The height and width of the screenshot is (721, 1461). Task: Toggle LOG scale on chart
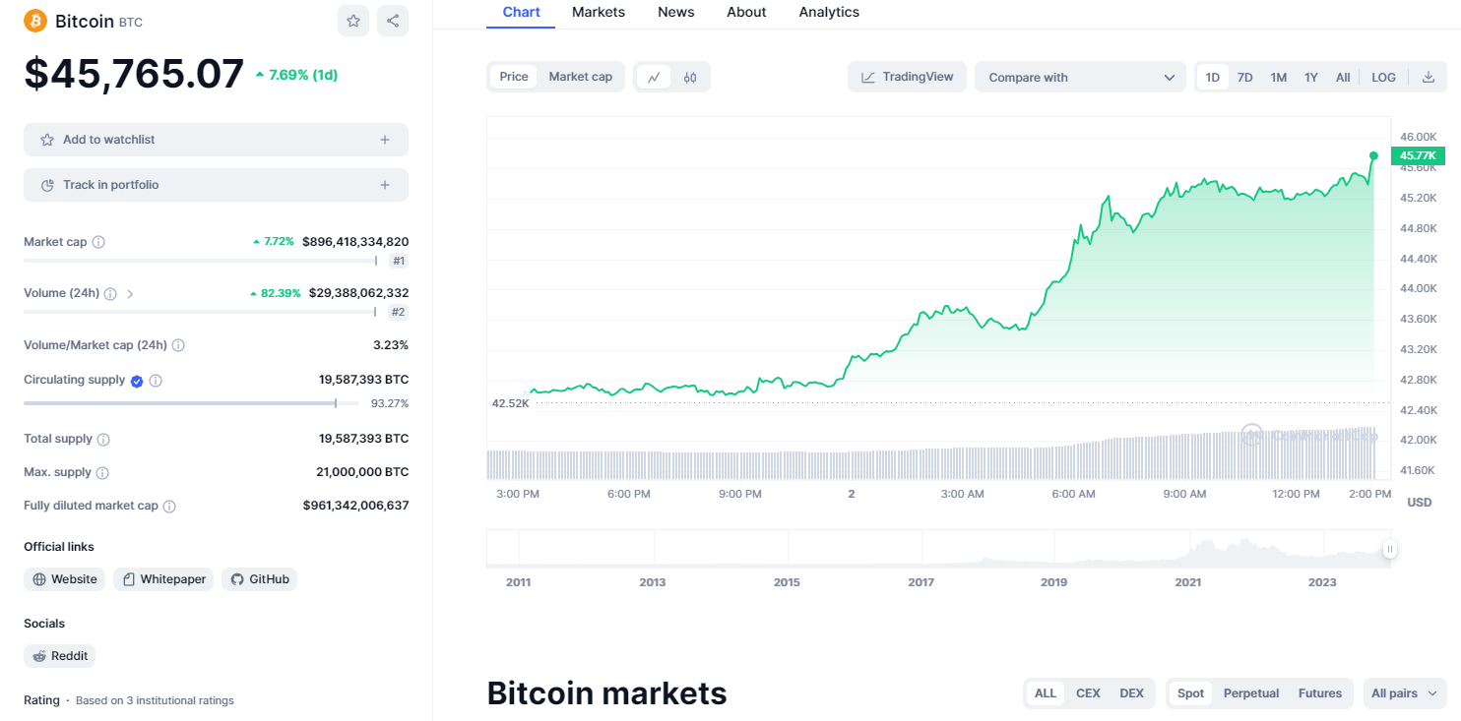[1383, 77]
